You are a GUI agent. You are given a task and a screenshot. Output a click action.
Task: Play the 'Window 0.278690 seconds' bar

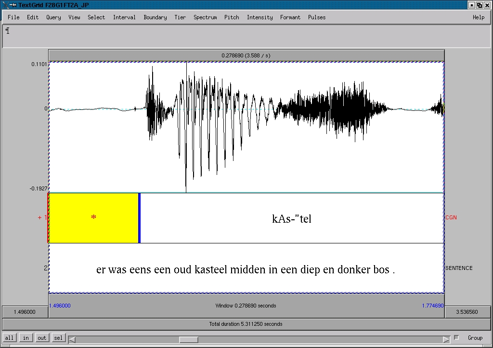[x=246, y=306]
